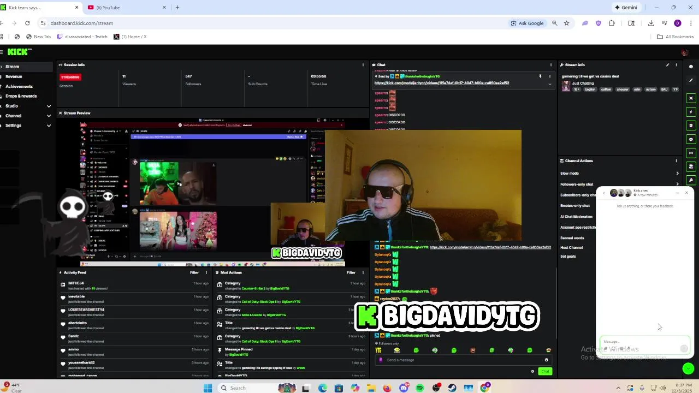This screenshot has height=393, width=699.
Task: Open disassociated Twitch bookmark
Action: tap(82, 37)
